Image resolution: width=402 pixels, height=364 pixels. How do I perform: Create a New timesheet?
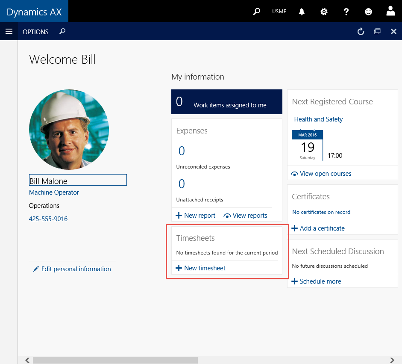(201, 268)
